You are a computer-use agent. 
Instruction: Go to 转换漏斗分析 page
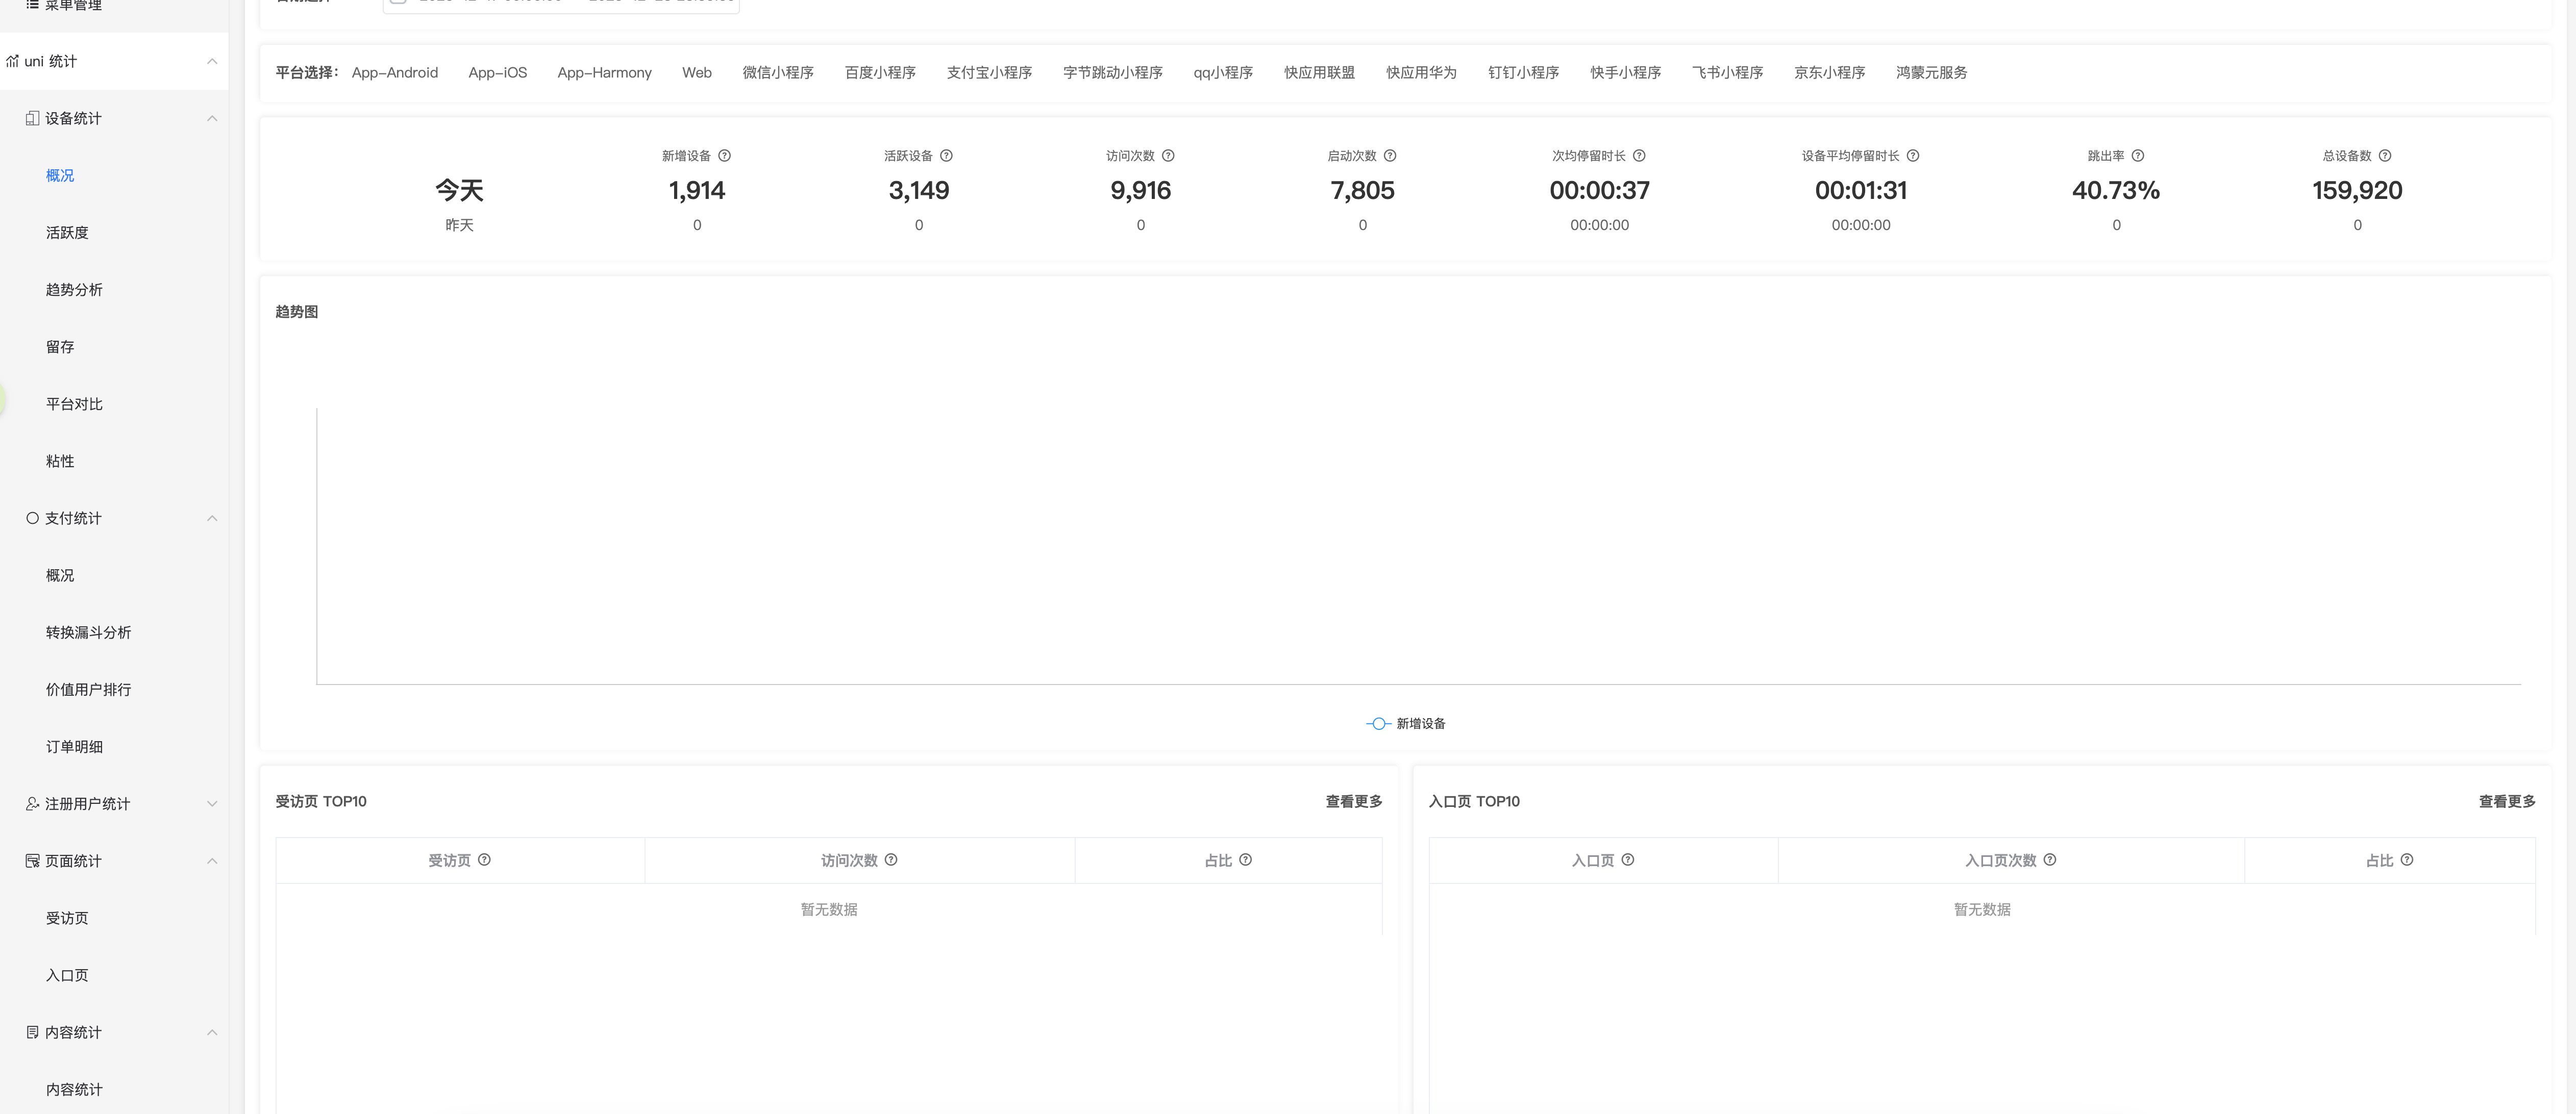click(x=88, y=633)
